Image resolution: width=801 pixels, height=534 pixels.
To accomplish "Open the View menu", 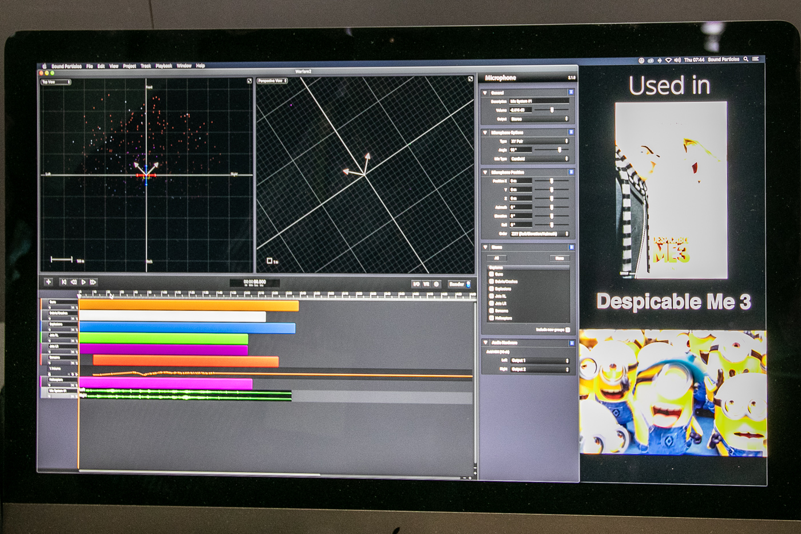I will (114, 66).
